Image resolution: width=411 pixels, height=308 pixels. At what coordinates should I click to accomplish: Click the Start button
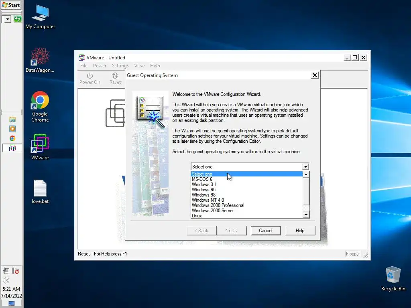[x=11, y=5]
